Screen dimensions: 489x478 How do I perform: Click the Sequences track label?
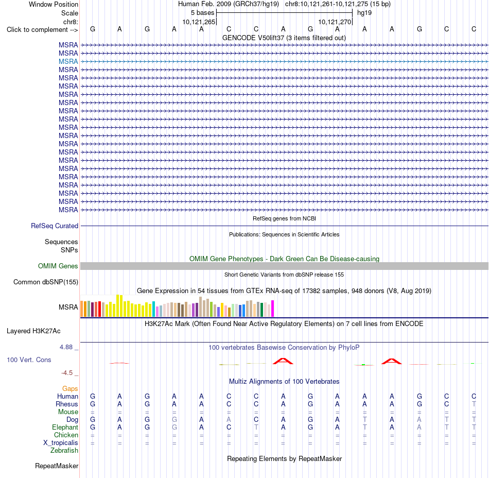click(61, 242)
